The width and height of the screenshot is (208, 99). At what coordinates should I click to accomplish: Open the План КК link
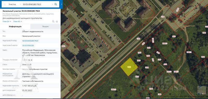click(x=18, y=21)
